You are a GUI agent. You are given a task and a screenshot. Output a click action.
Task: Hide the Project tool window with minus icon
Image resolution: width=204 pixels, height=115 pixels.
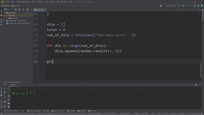(x=31, y=10)
